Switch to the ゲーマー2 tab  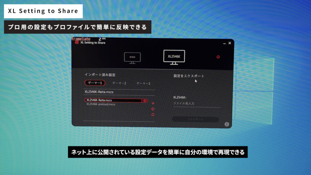(119, 83)
